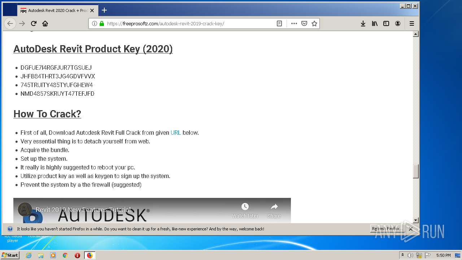Open Firefox account icon
This screenshot has height=260, width=462.
pos(398,23)
